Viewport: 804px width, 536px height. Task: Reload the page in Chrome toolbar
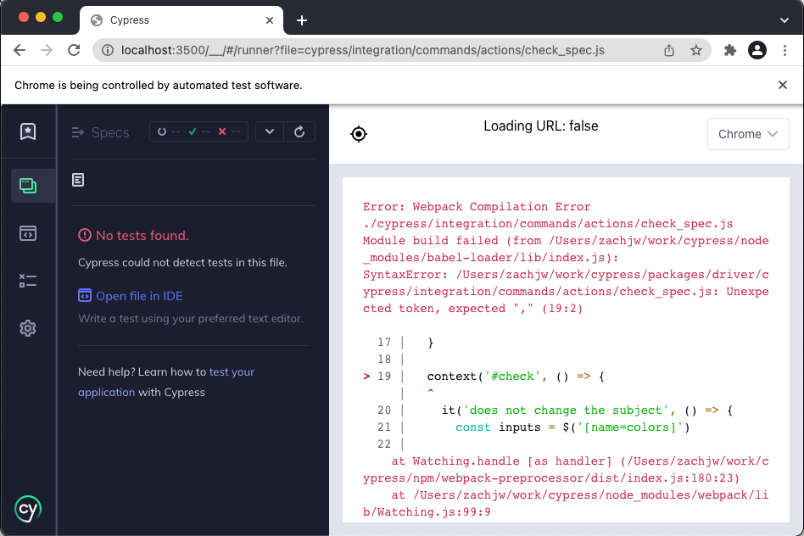point(75,50)
